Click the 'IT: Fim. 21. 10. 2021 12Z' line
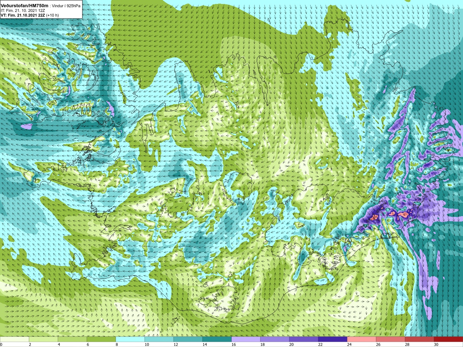This screenshot has width=463, height=347. (23, 11)
